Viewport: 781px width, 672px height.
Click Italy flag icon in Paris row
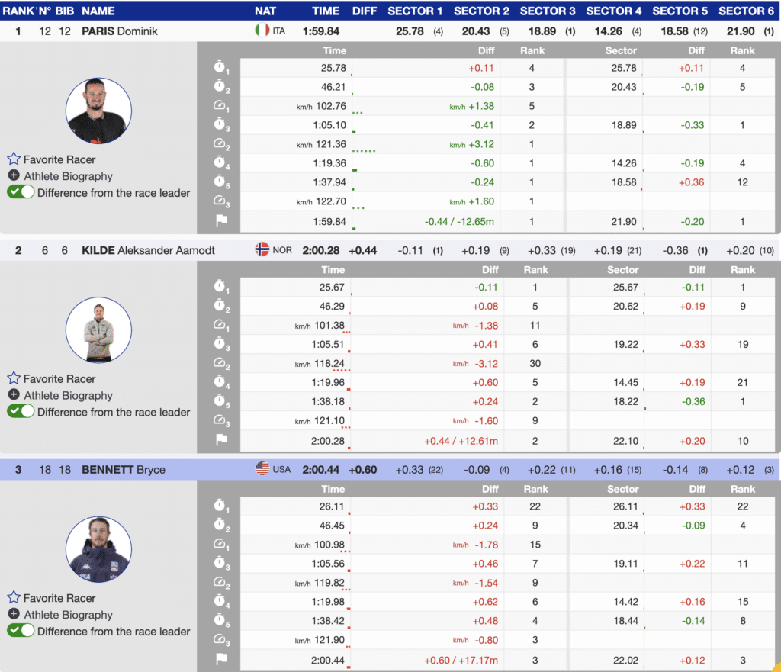[262, 31]
